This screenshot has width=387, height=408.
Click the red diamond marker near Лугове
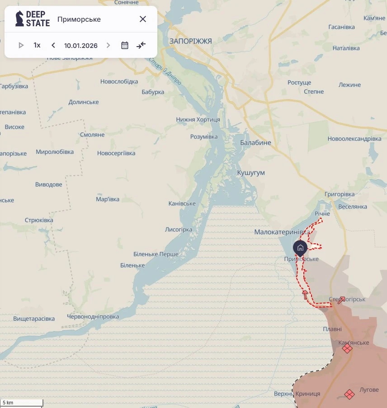pos(349,394)
